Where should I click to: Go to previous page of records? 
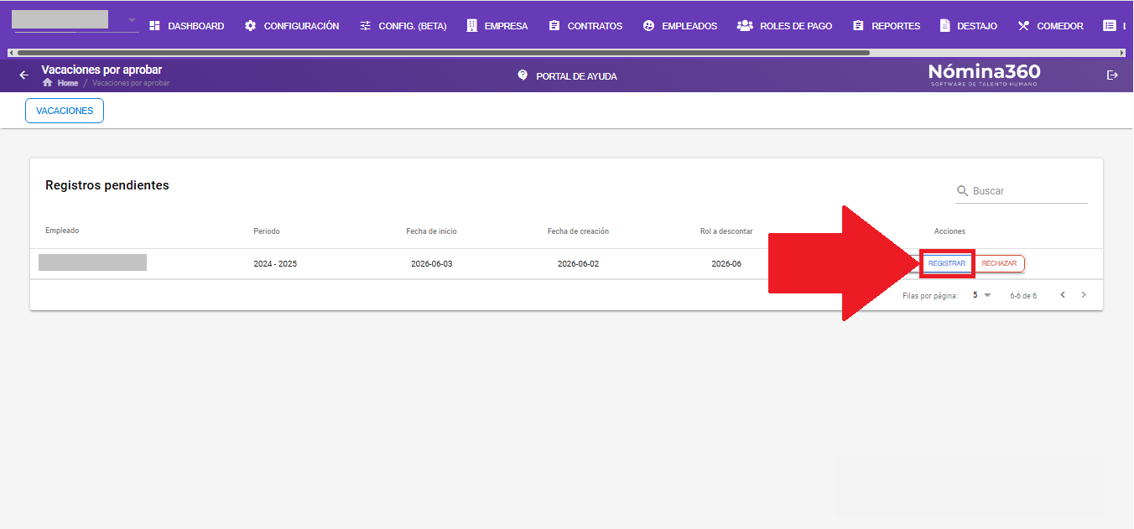1063,295
